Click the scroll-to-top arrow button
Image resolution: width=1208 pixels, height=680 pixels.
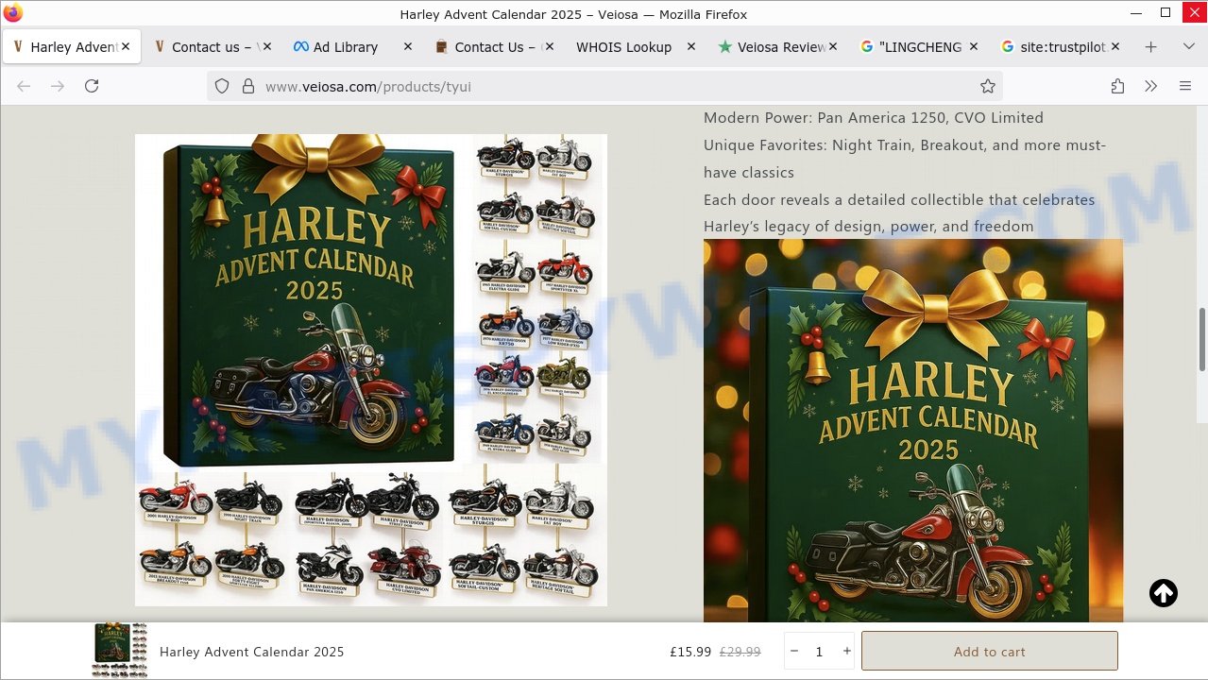pyautogui.click(x=1164, y=593)
